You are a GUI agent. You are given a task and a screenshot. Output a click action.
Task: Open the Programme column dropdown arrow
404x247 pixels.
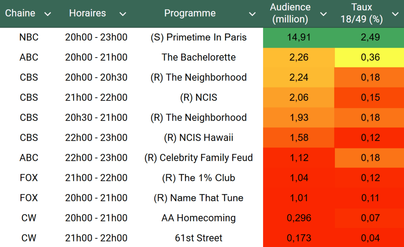pos(252,14)
